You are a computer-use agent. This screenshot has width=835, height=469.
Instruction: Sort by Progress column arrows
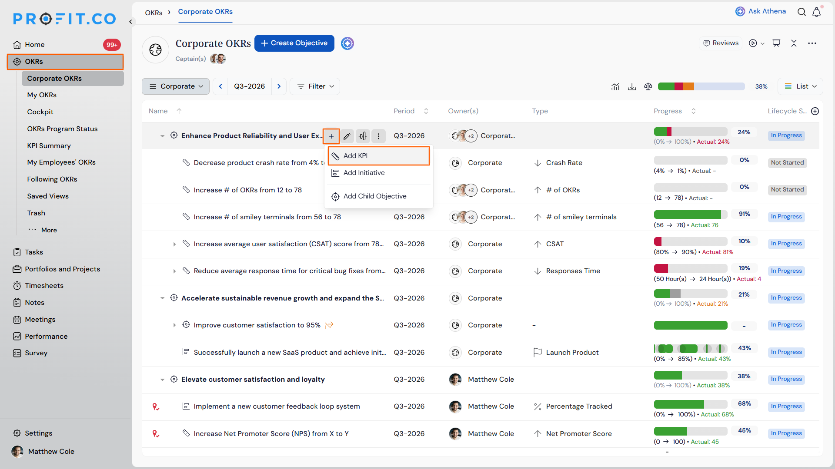pyautogui.click(x=694, y=111)
